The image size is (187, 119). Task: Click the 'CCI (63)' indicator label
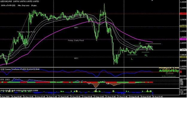coord(5,80)
